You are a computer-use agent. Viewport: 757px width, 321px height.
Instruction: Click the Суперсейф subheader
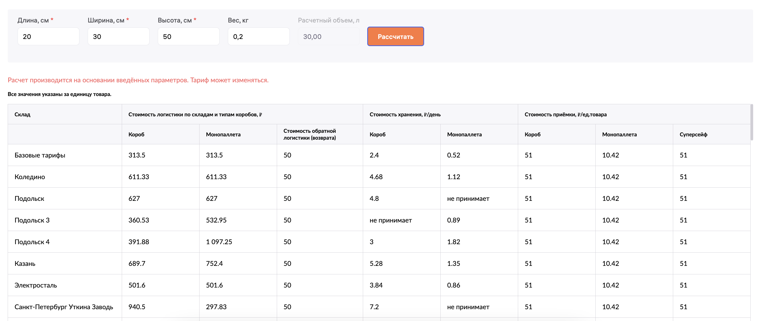pyautogui.click(x=693, y=134)
